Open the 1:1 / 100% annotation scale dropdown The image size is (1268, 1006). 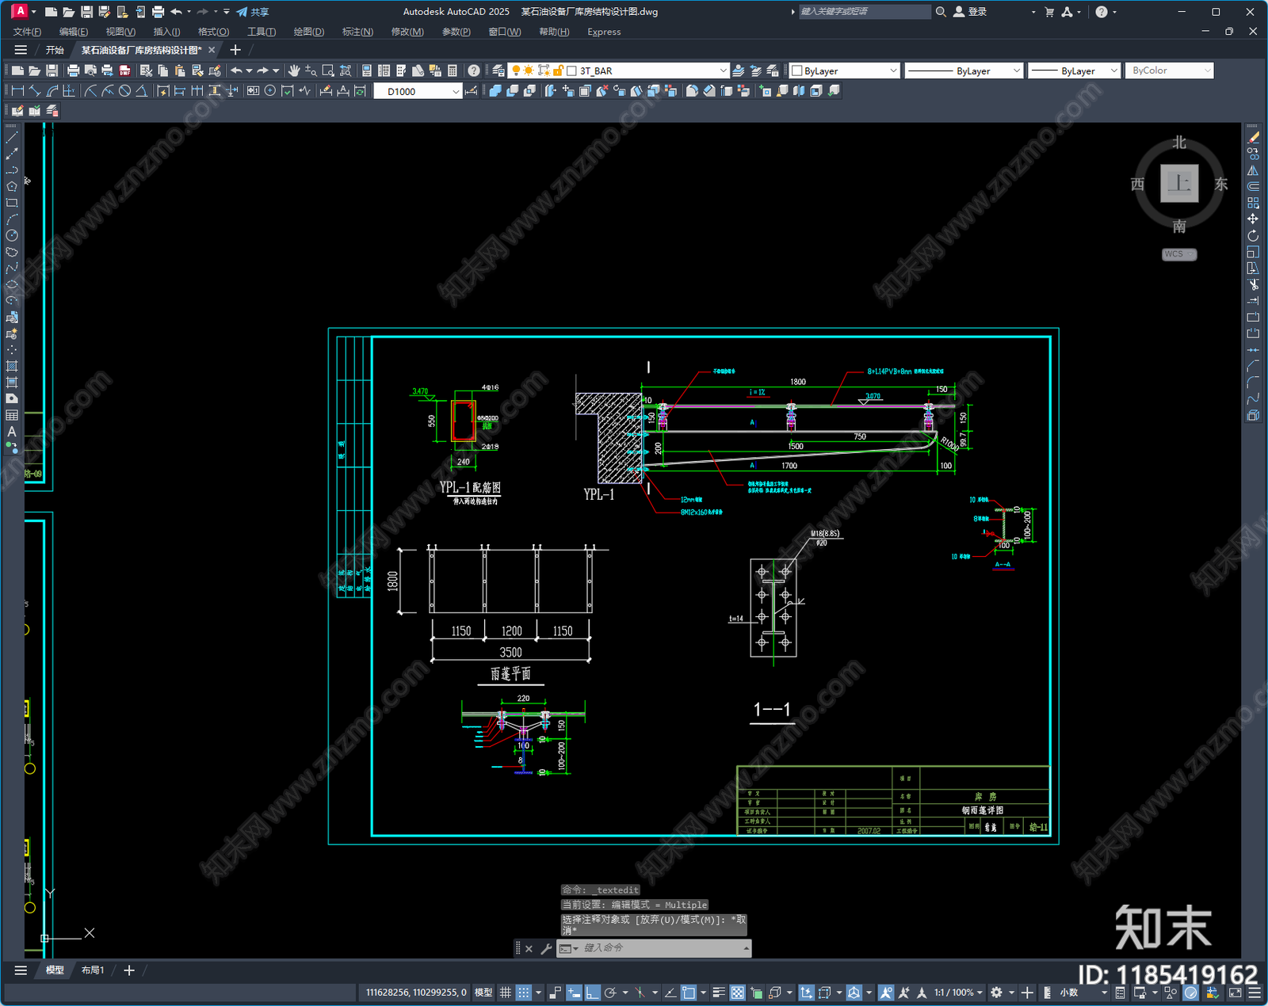[958, 993]
